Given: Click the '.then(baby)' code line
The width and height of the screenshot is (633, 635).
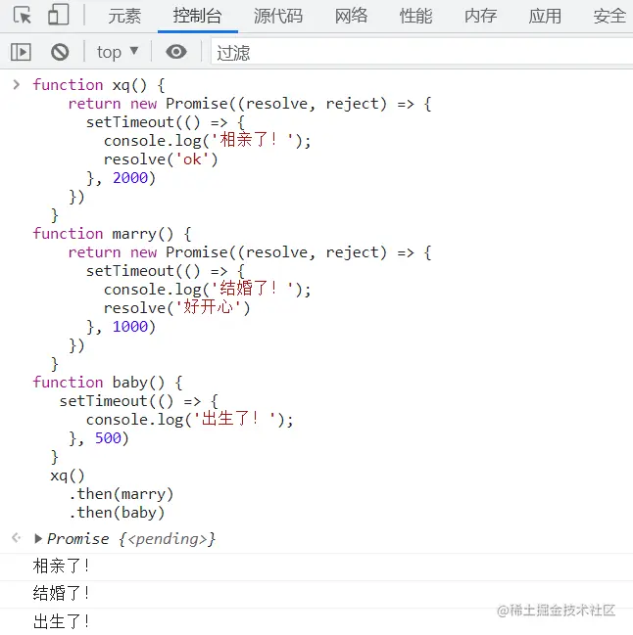Looking at the screenshot, I should pyautogui.click(x=117, y=513).
